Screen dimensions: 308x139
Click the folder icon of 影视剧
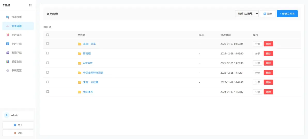tap(80, 54)
